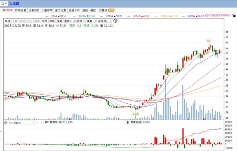Image resolution: width=237 pixels, height=151 pixels.
Task: Toggle the 紅綠燈 indicator button
Action: click(x=78, y=21)
